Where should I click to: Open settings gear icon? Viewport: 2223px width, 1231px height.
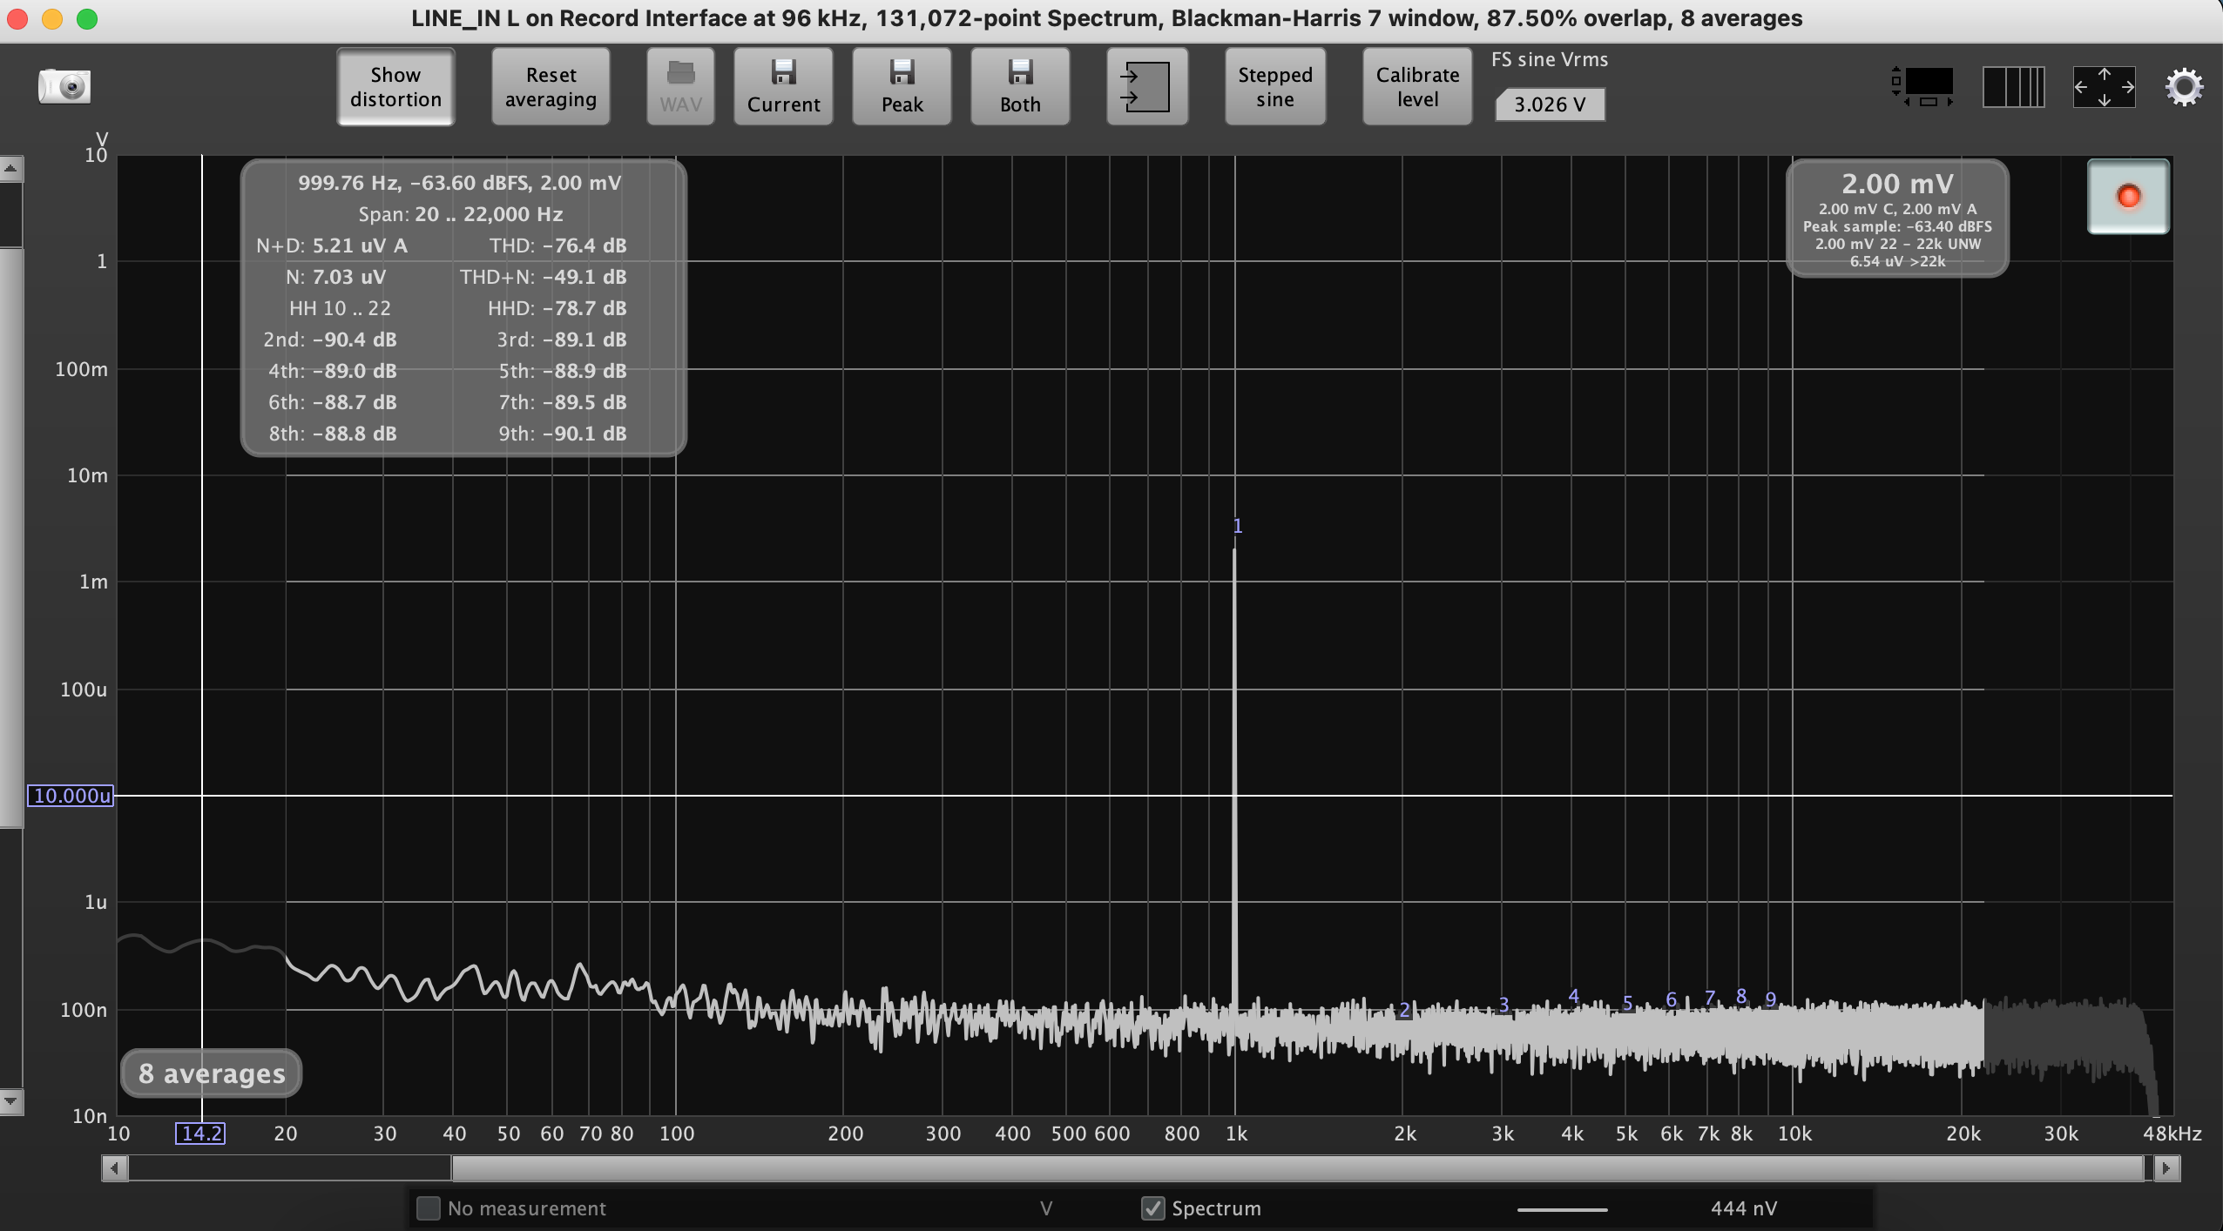2184,87
